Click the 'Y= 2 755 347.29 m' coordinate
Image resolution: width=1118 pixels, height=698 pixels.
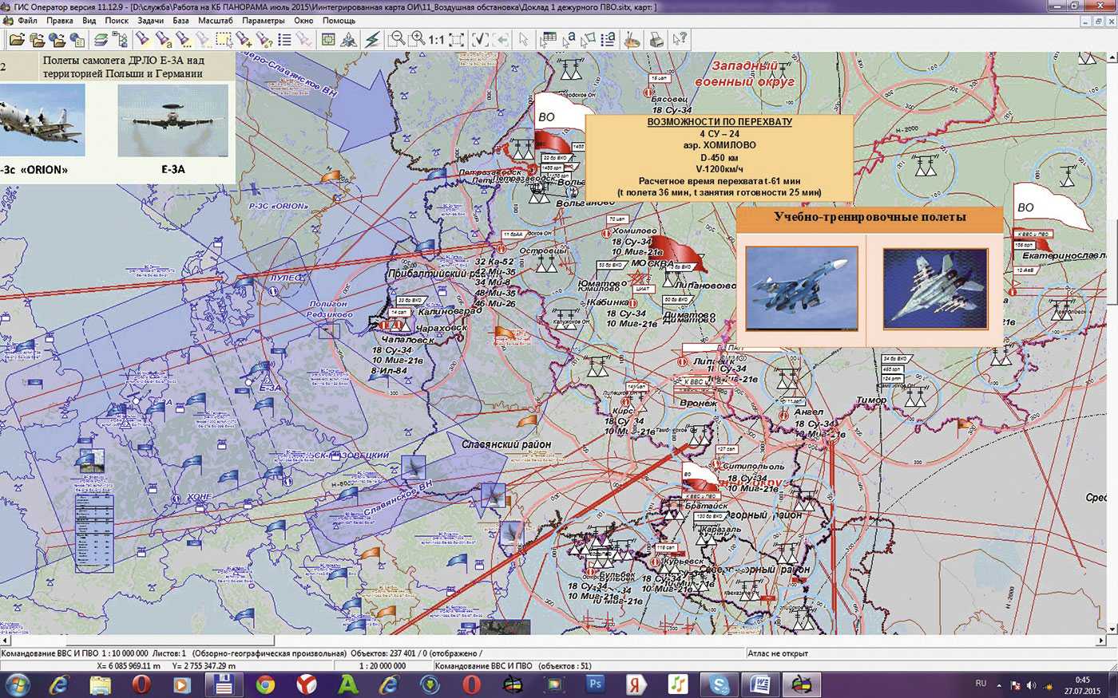coord(204,666)
